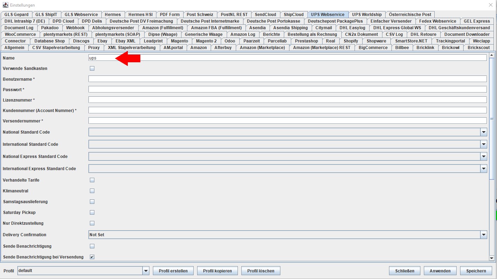This screenshot has width=497, height=279.
Task: Toggle the Klimaneutral checkbox
Action: (92, 191)
